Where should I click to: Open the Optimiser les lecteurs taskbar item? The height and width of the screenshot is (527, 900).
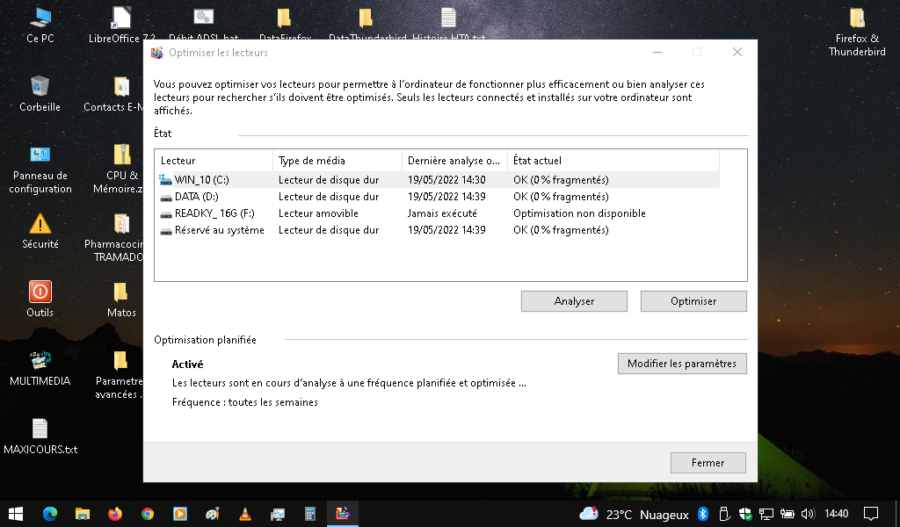(343, 514)
